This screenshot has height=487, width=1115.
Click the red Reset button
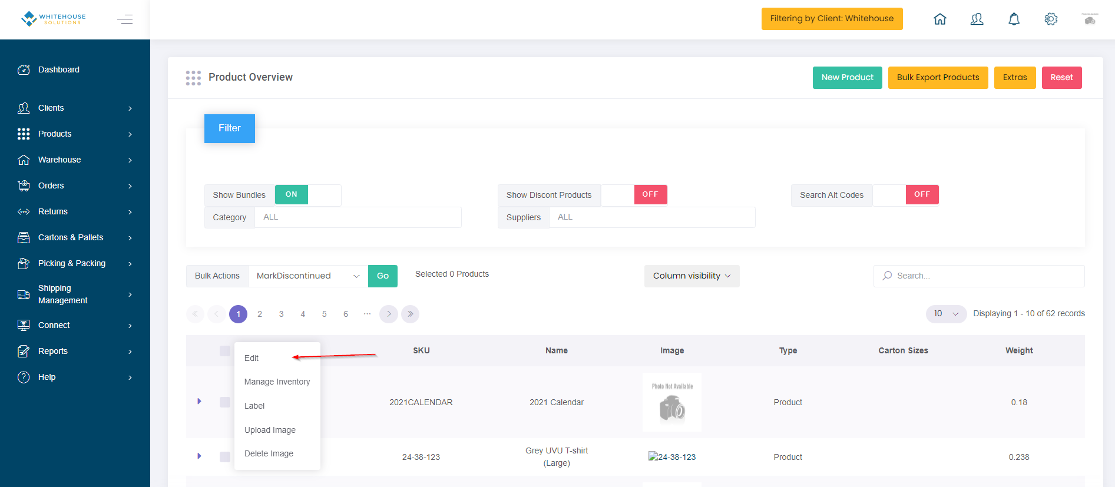1061,78
